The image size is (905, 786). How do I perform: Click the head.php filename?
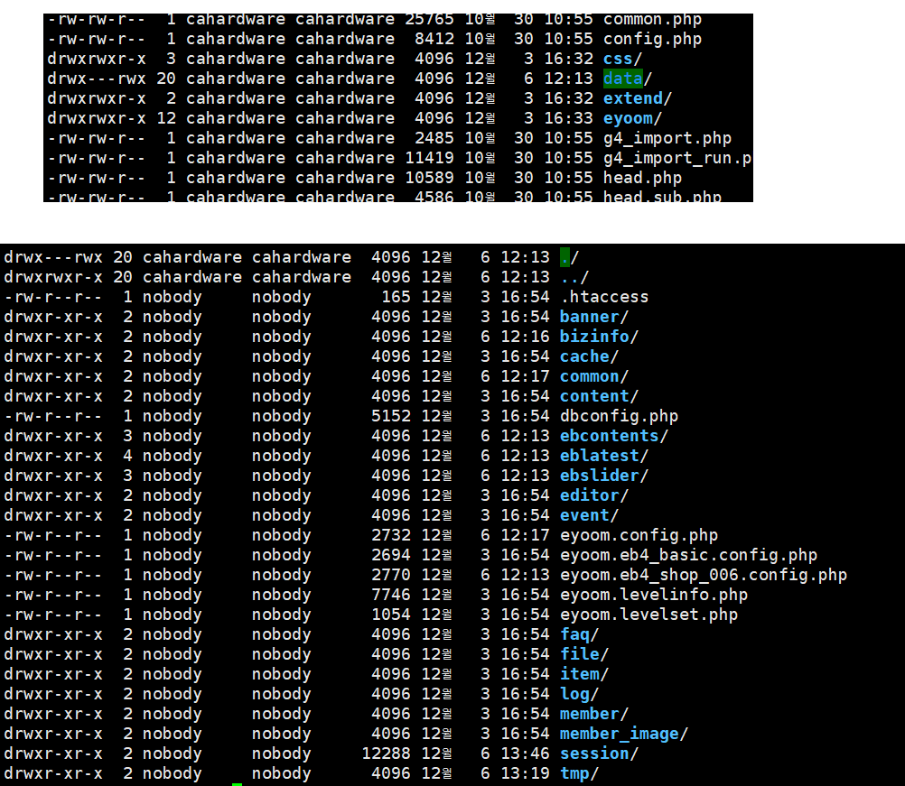coord(642,178)
